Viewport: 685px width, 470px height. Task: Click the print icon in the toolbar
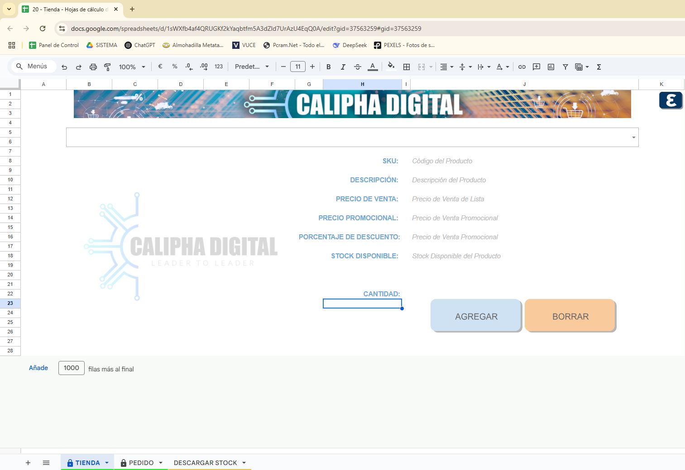coord(93,67)
